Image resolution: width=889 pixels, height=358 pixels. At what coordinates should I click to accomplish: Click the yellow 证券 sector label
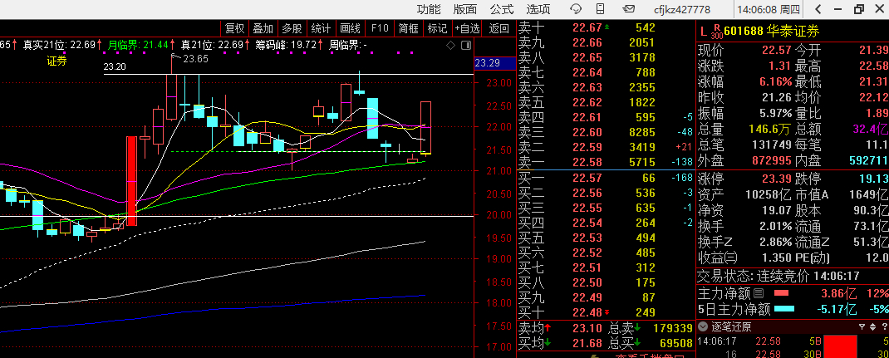56,61
